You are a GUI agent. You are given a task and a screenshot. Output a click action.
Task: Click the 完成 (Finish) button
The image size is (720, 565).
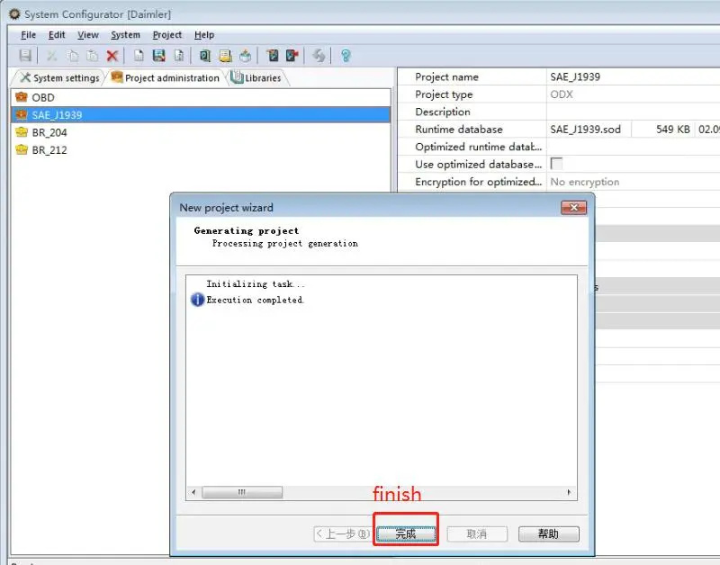click(x=406, y=534)
